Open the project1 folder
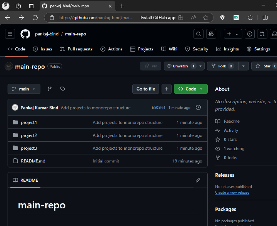The width and height of the screenshot is (277, 226). [29, 122]
